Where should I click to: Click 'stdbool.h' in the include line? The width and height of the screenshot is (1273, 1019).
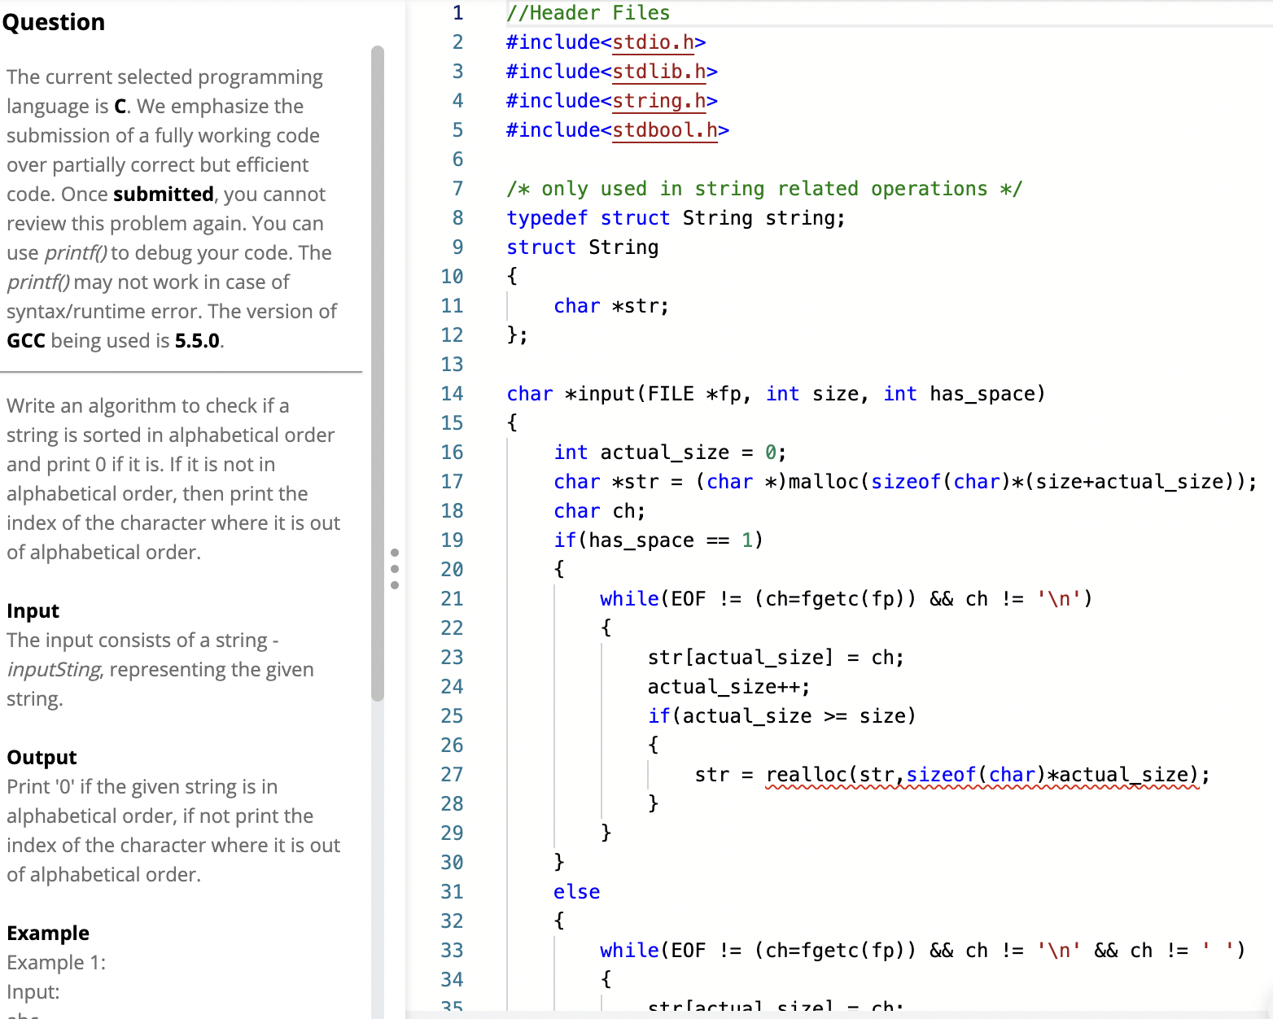point(665,130)
